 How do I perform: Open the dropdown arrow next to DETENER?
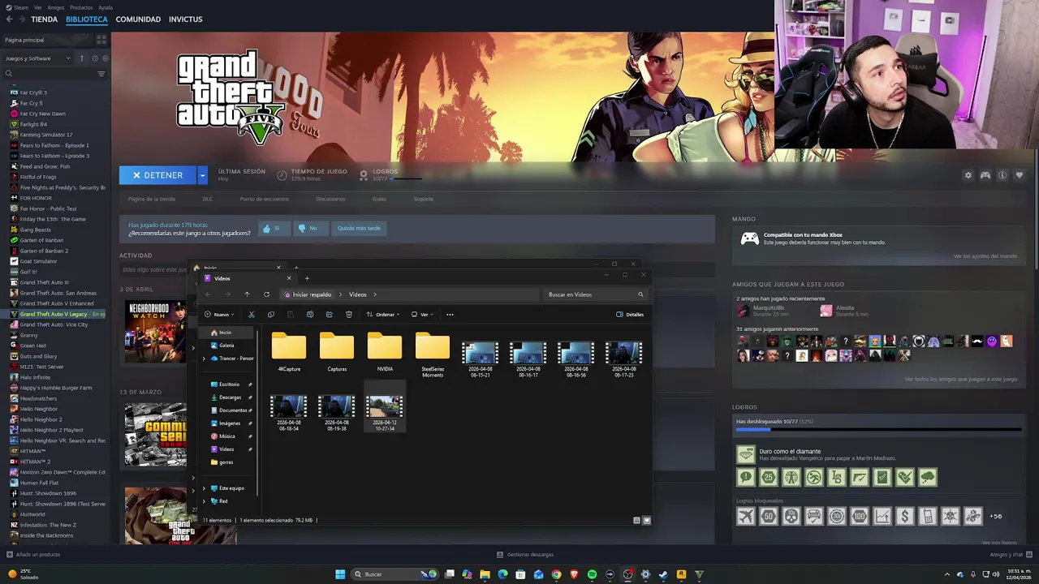point(203,175)
